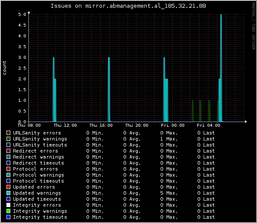
Task: Click the 3.0 y-axis tick label
Action: 22,58
